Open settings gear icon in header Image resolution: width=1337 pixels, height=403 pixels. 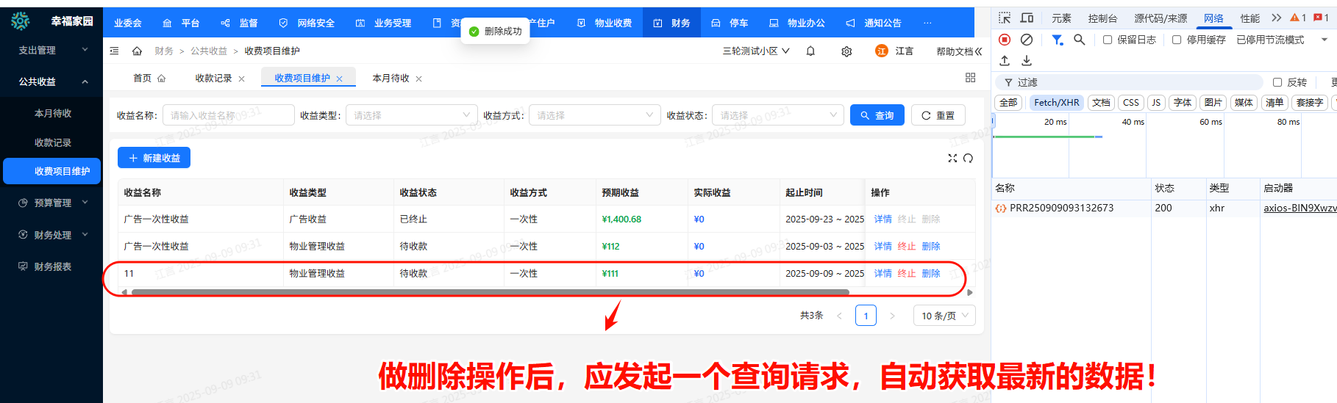[x=846, y=51]
